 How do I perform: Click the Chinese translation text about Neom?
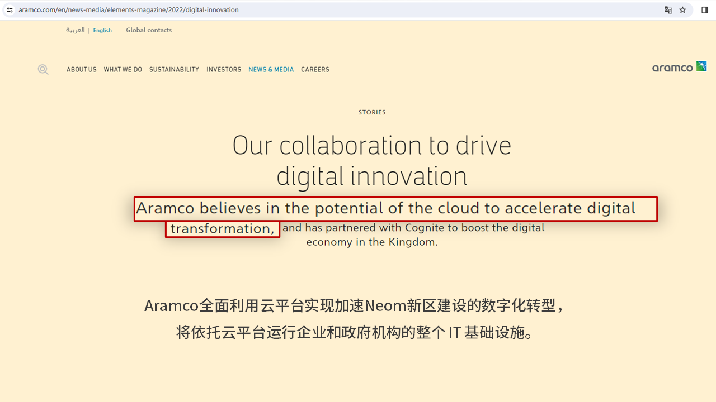(355, 306)
